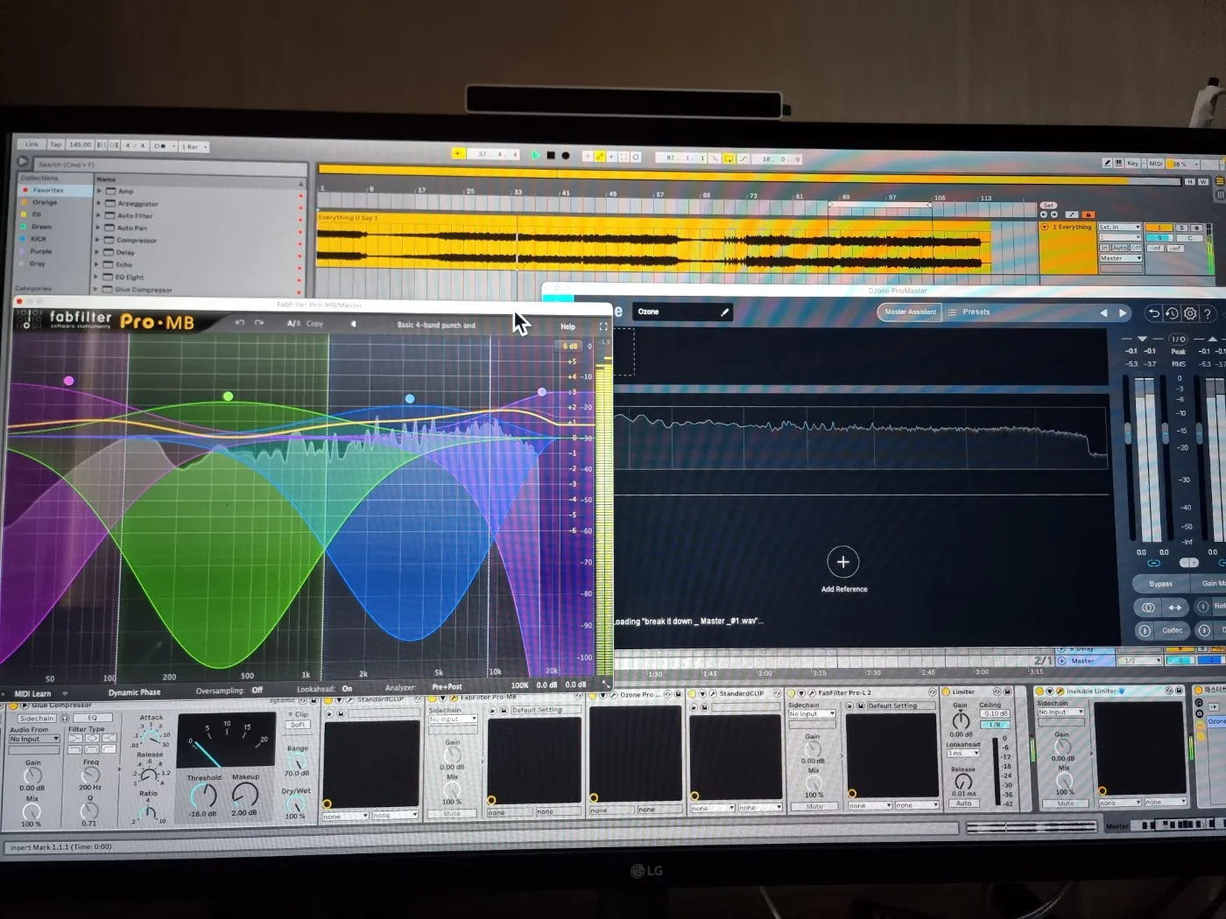Image resolution: width=1226 pixels, height=919 pixels.
Task: Click the Glue Compressor Makeup knob
Action: (x=245, y=794)
